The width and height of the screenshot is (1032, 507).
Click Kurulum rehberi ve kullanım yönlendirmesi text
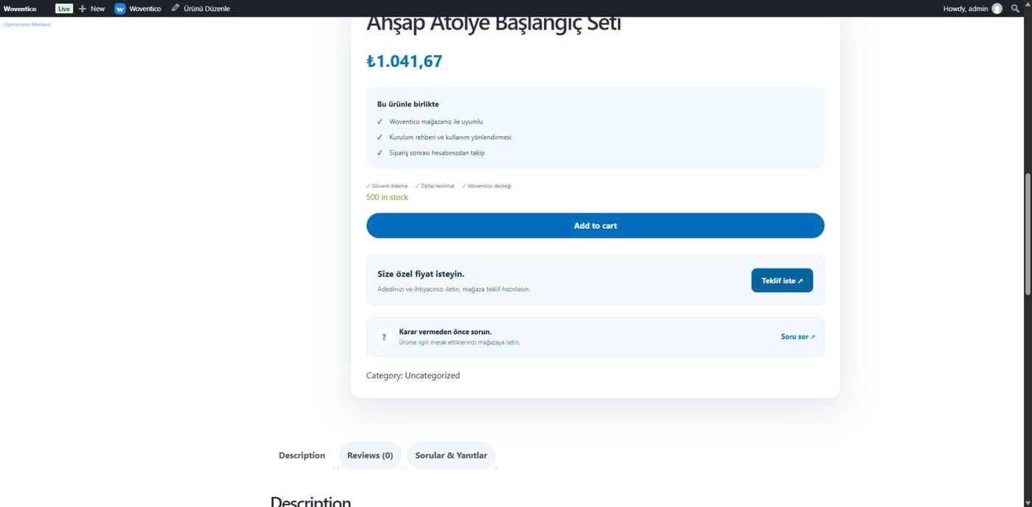(450, 138)
